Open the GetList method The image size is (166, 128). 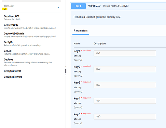click(x=8, y=51)
